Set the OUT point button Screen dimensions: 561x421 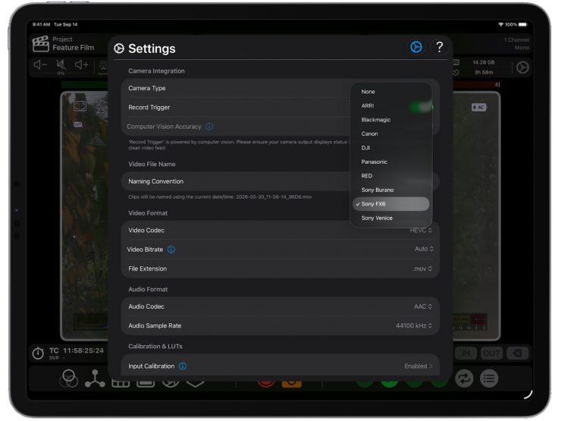491,353
